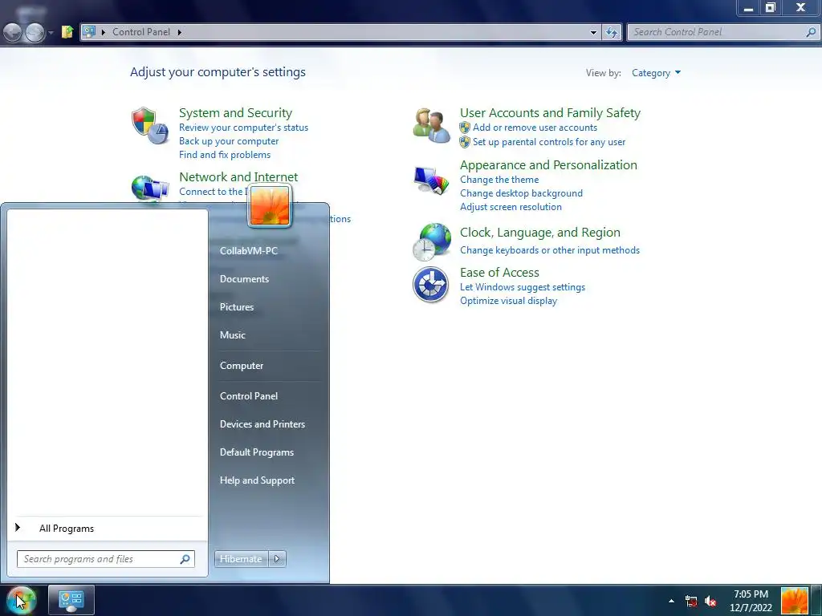Open Ease of Access heading link
The image size is (822, 616).
499,273
